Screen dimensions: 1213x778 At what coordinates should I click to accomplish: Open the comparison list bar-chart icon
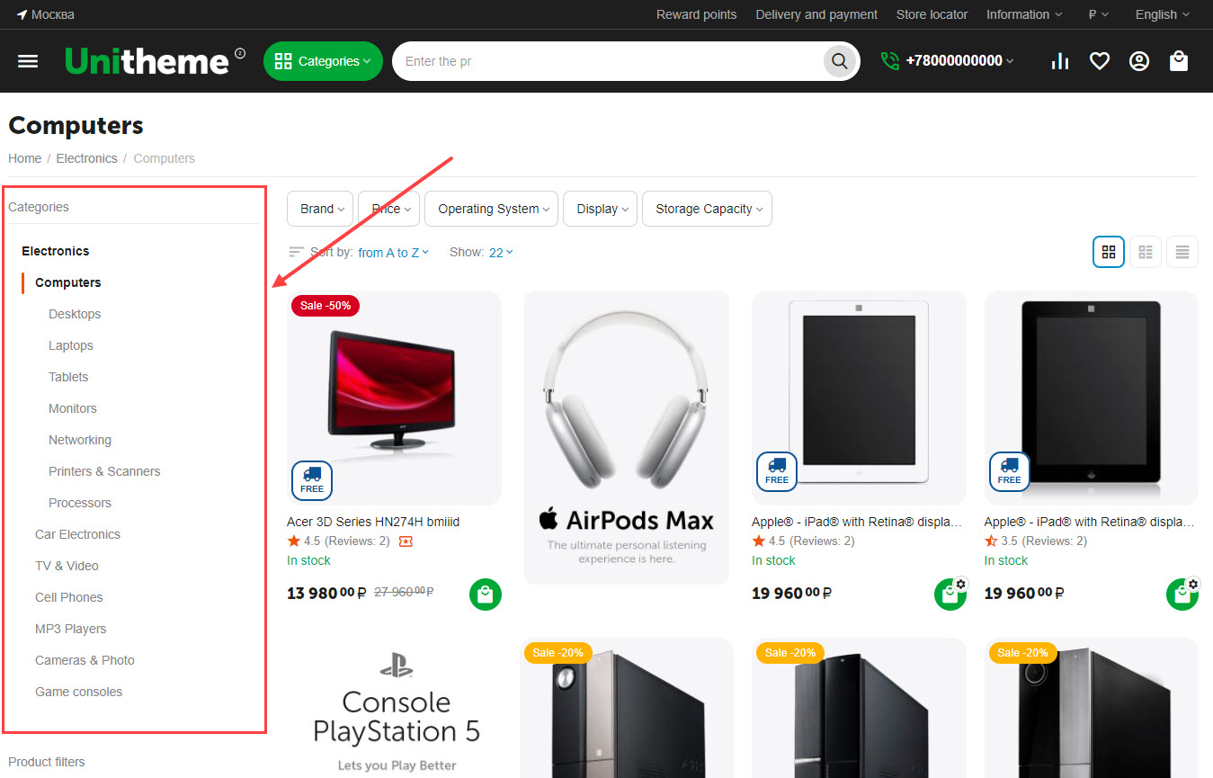click(1060, 61)
